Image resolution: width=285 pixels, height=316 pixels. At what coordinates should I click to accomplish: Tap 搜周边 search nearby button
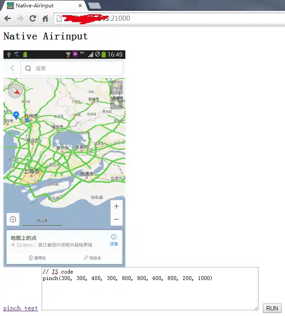click(x=37, y=258)
